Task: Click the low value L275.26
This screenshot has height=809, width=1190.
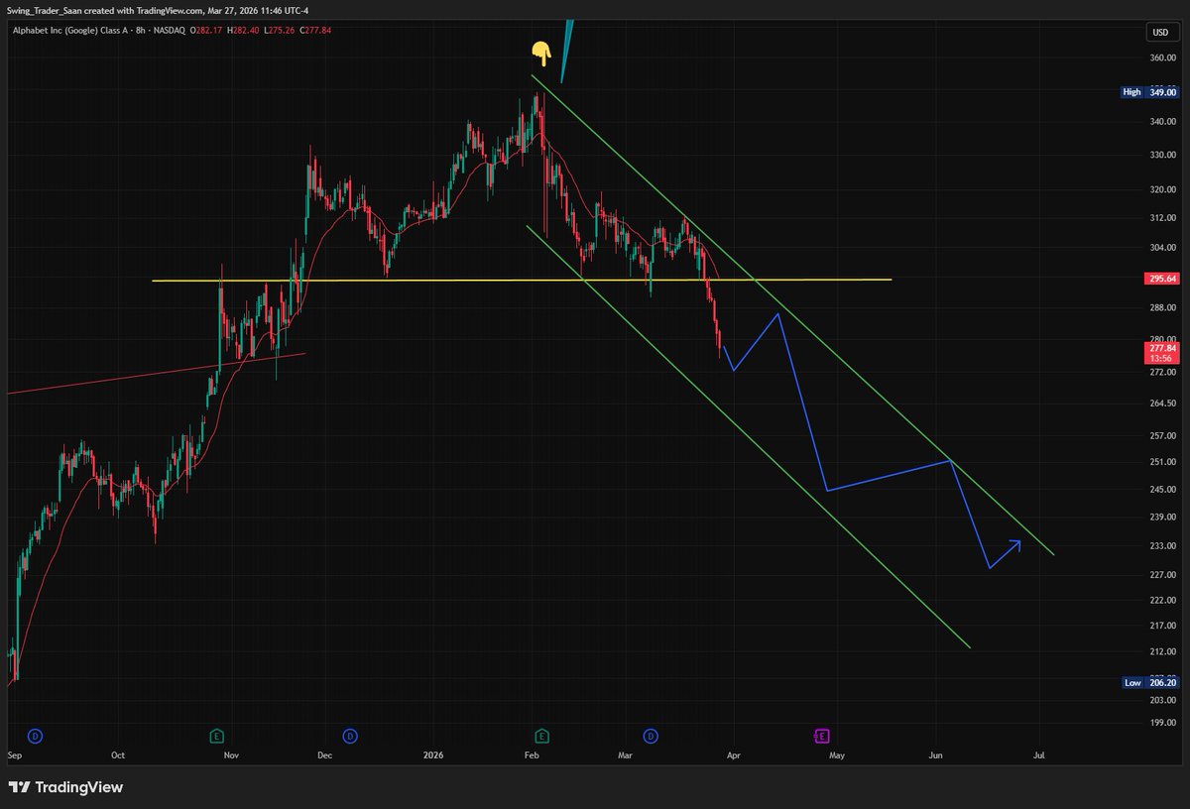Action: click(278, 31)
